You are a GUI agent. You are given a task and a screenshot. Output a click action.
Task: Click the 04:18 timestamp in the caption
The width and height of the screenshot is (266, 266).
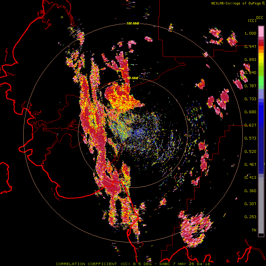[x=203, y=264]
